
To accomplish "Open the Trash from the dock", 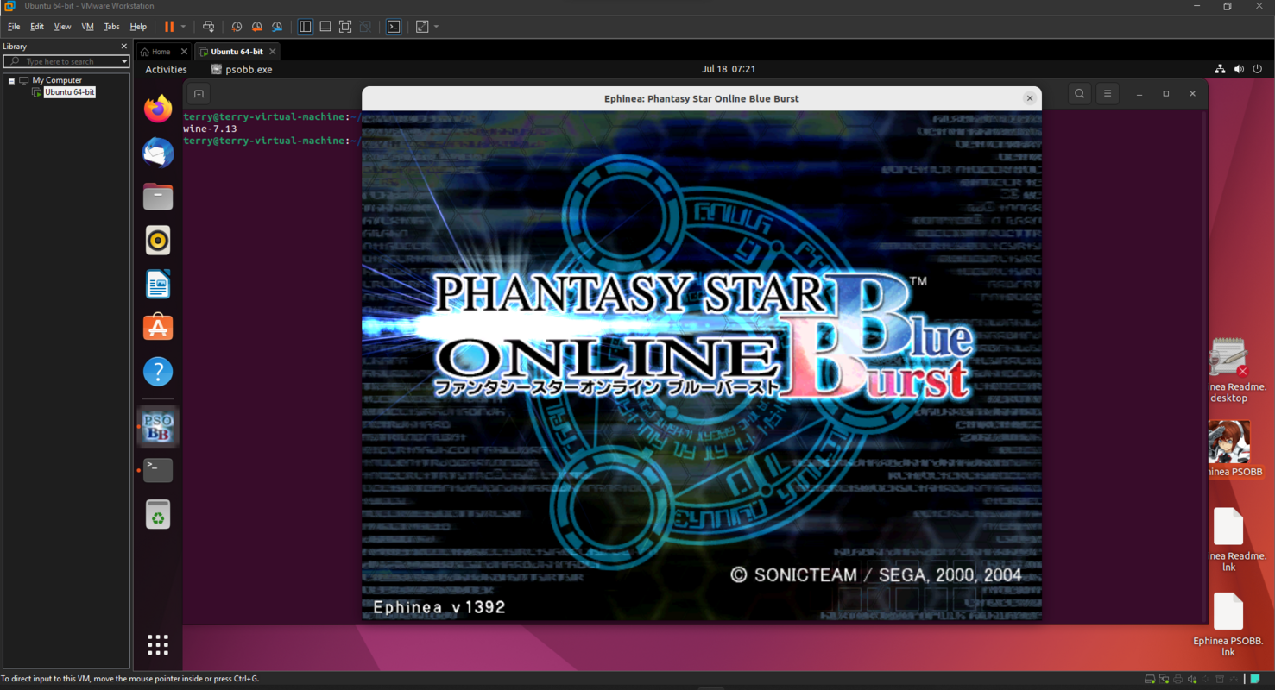I will tap(158, 514).
